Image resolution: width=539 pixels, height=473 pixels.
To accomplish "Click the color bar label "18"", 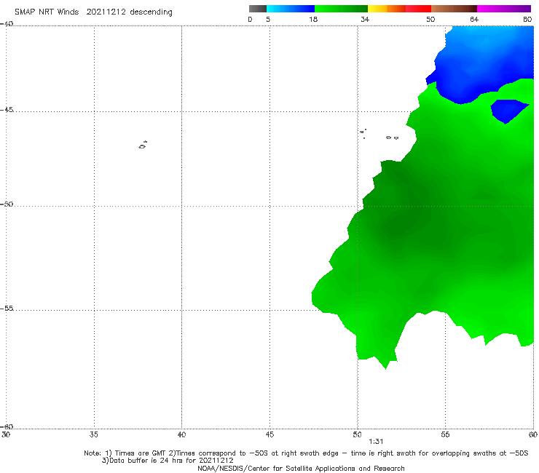I will pos(313,20).
